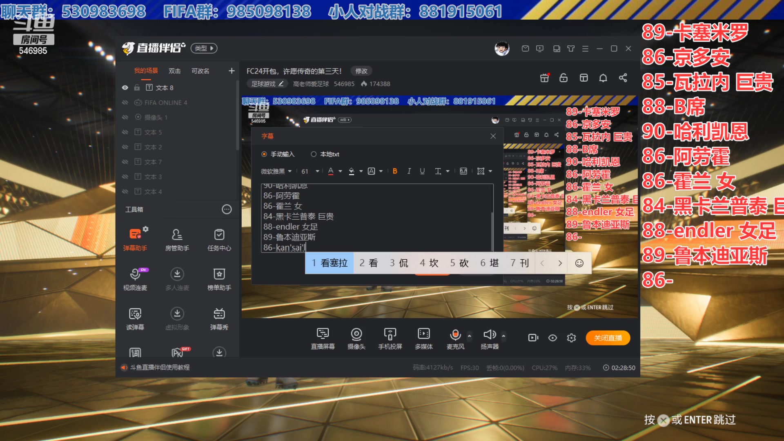Viewport: 784px width, 441px height.
Task: Open the 任务中心 task center
Action: point(219,239)
